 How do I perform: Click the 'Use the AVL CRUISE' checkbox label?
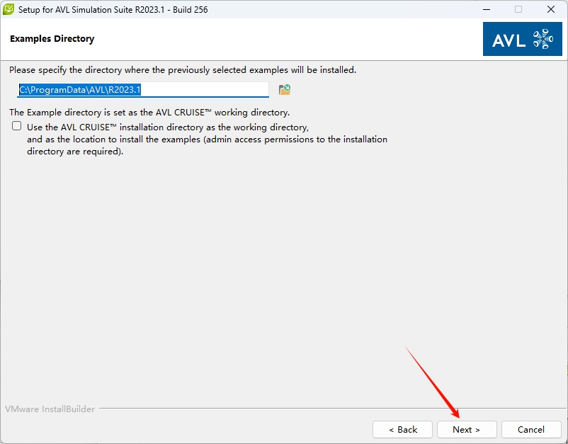[167, 127]
